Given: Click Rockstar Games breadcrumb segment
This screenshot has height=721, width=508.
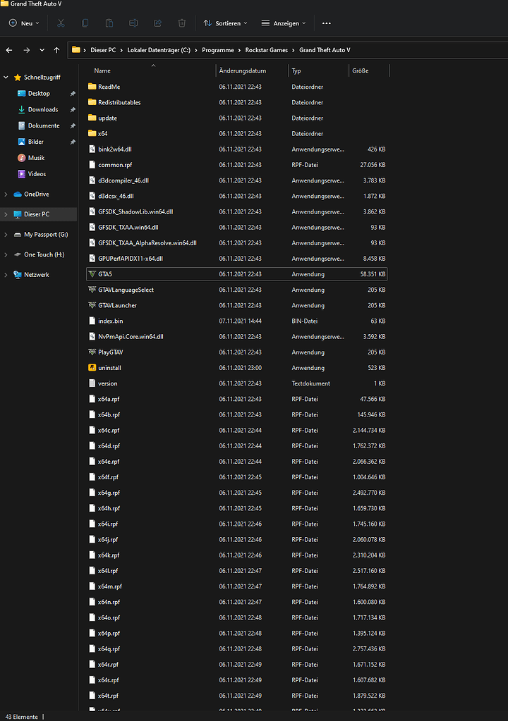Looking at the screenshot, I should 267,50.
